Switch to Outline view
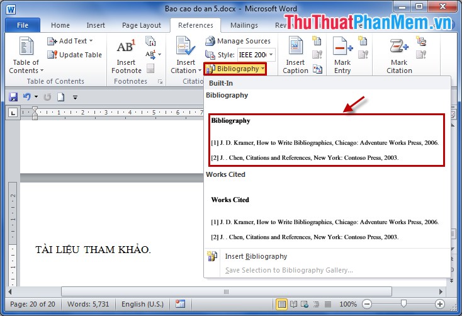The height and width of the screenshot is (316, 462). point(316,304)
